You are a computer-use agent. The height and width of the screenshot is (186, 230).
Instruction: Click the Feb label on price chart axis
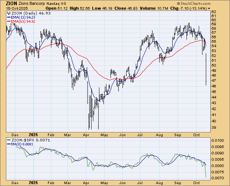point(51,135)
